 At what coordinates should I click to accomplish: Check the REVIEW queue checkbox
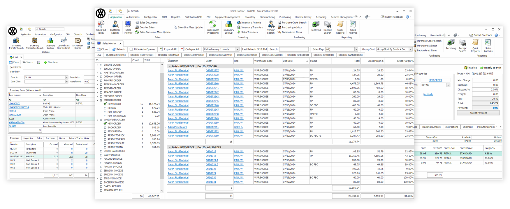(105, 108)
